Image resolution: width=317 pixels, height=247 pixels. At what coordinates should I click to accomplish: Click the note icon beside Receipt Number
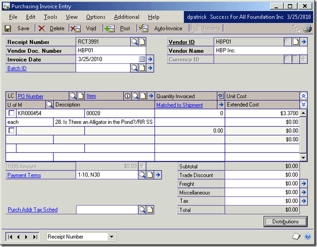point(142,42)
